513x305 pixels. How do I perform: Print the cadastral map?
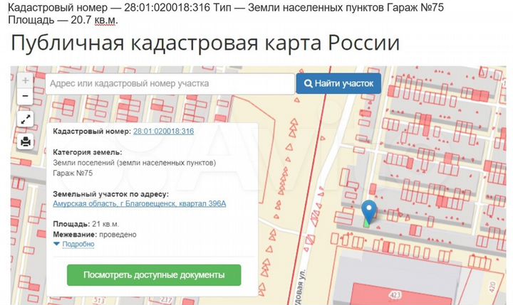(x=25, y=141)
